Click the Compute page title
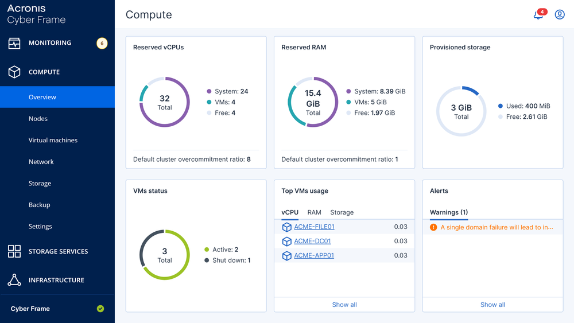Viewport: 574px width, 323px height. click(x=149, y=15)
